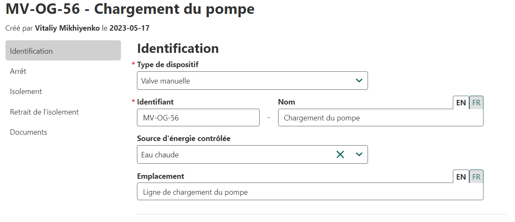Switch Nom field to EN language
The height and width of the screenshot is (222, 515).
click(x=461, y=103)
